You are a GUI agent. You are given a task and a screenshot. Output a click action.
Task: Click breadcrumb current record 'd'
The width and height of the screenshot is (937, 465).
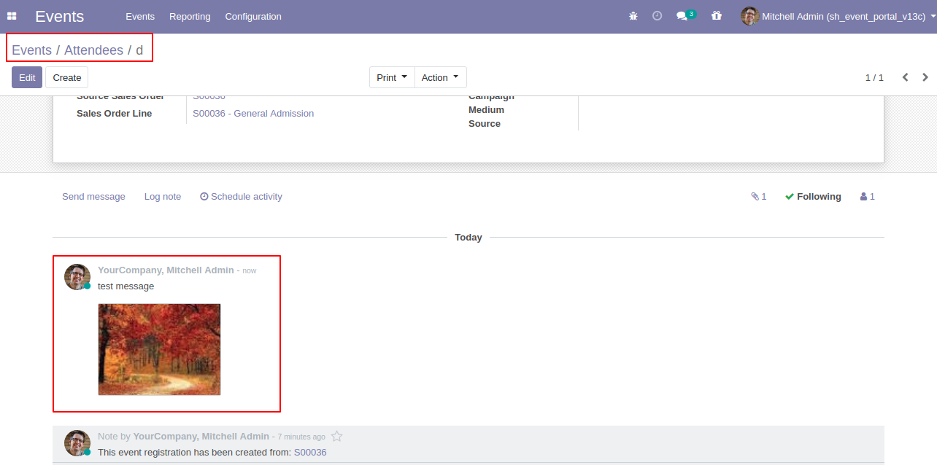coord(139,50)
